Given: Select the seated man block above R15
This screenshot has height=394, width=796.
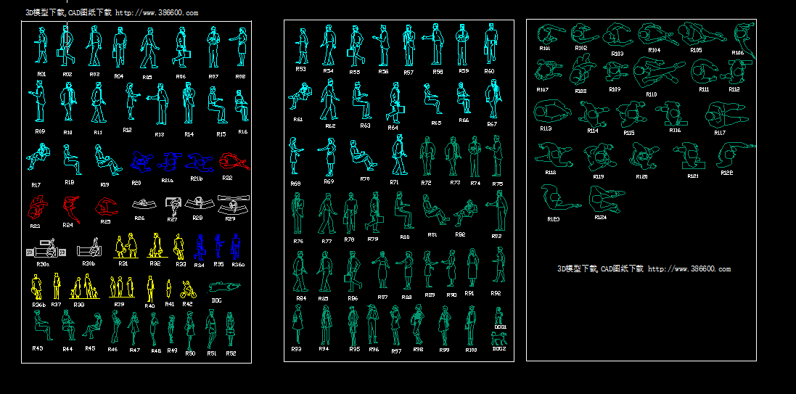Looking at the screenshot, I should click(x=217, y=104).
